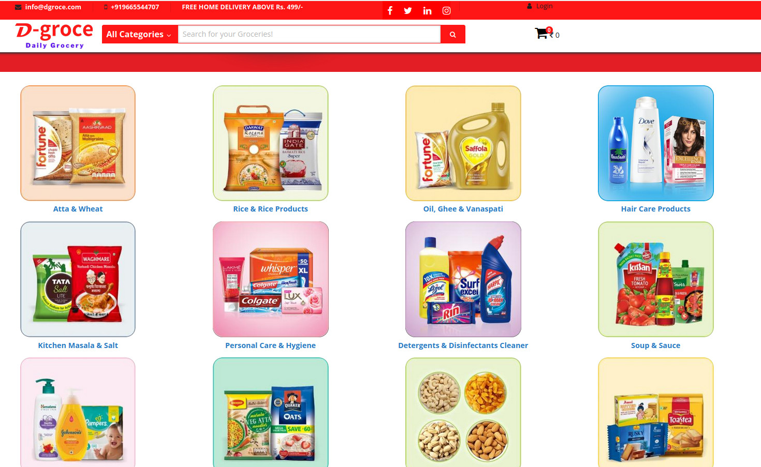Screen dimensions: 761x467
Task: Select the Soup & Sauce thumbnail
Action: tap(655, 279)
